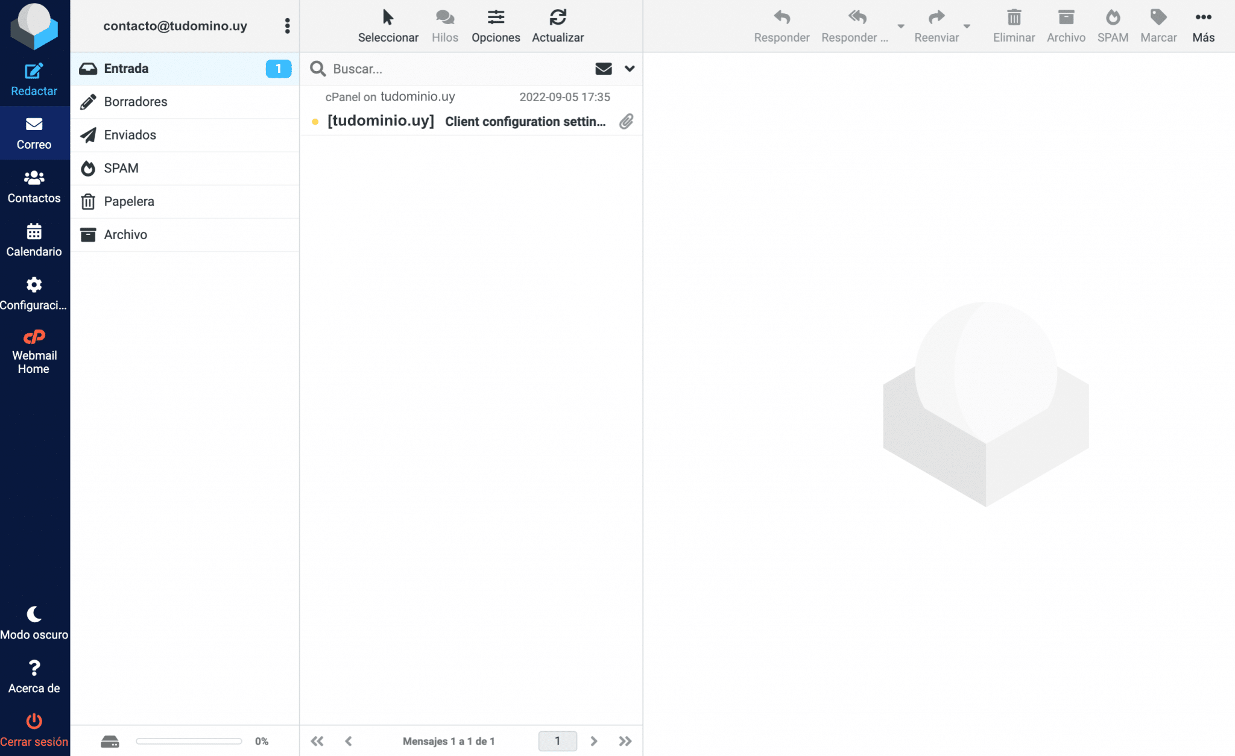
Task: Toggle Modo oscuro dark mode
Action: [x=34, y=614]
